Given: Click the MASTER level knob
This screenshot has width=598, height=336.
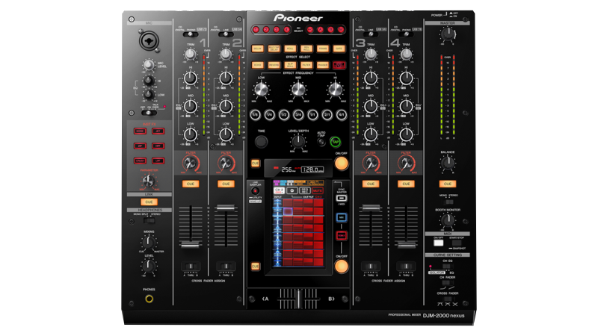Looking at the screenshot, I should [447, 34].
